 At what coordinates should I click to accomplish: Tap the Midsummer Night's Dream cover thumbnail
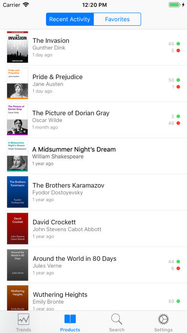point(17,155)
